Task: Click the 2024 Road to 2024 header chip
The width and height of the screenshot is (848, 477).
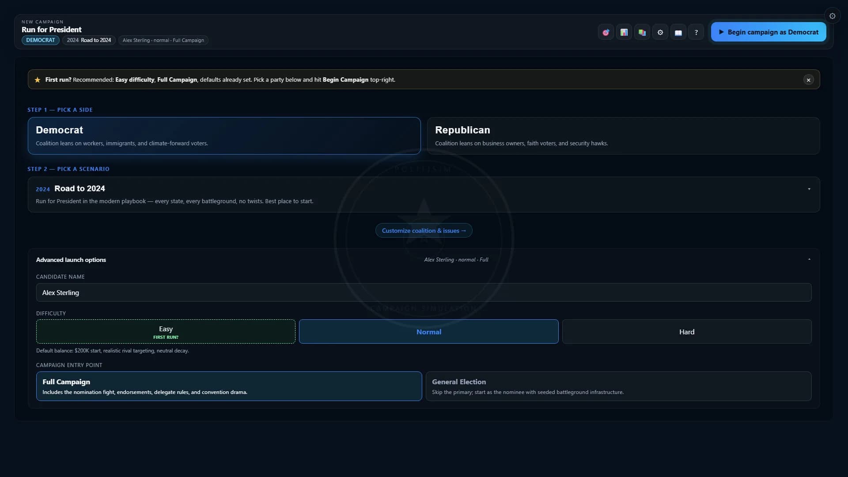Action: [x=89, y=40]
